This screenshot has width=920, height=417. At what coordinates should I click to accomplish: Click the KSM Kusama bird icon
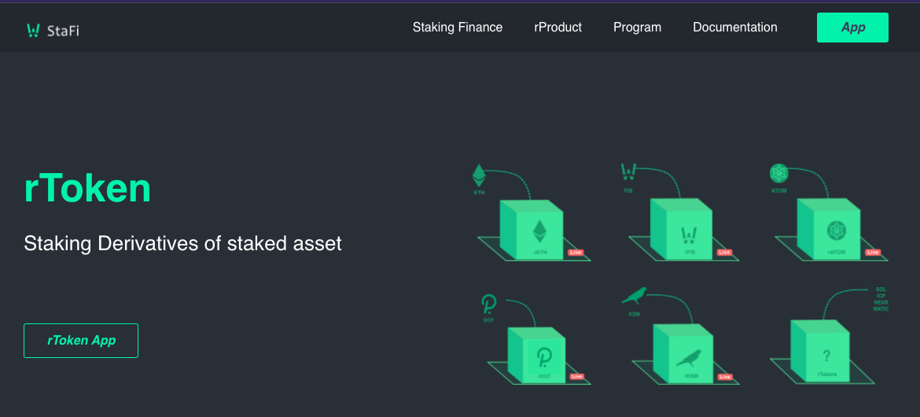tap(635, 296)
